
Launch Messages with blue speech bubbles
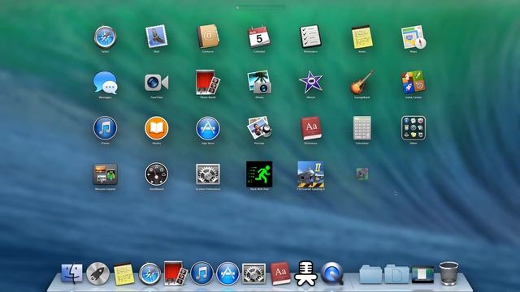tap(105, 83)
